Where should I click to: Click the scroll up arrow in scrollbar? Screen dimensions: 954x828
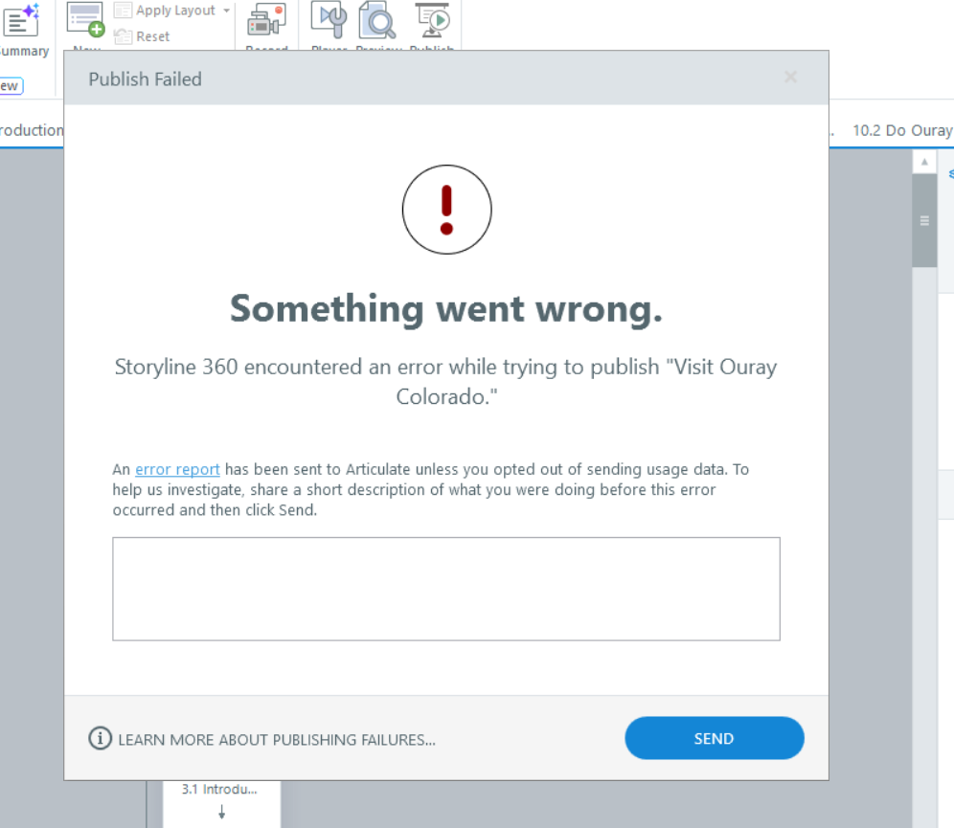[x=924, y=162]
